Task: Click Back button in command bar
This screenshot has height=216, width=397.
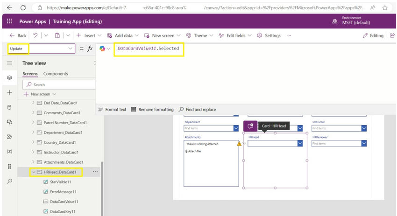Action: pos(18,35)
